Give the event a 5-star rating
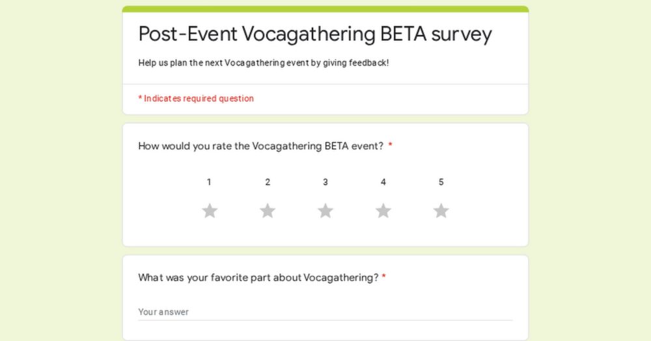 click(441, 211)
